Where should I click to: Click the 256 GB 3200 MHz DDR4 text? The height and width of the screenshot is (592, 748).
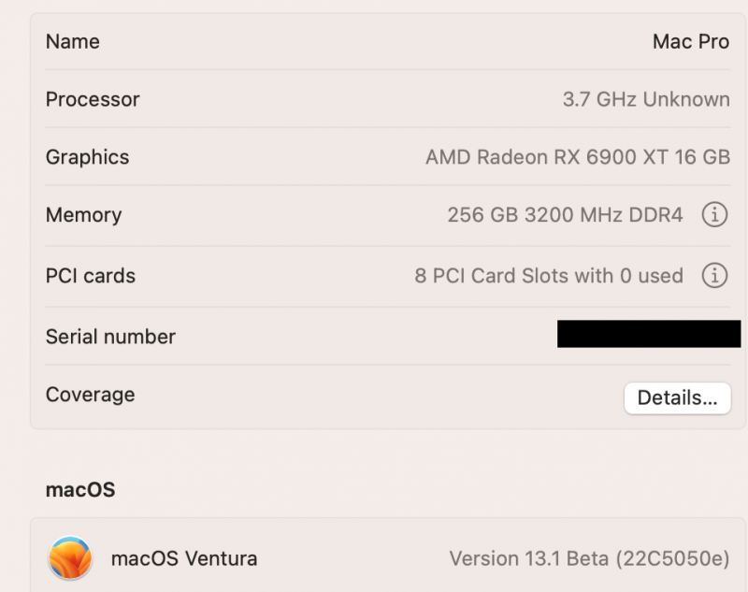point(565,215)
